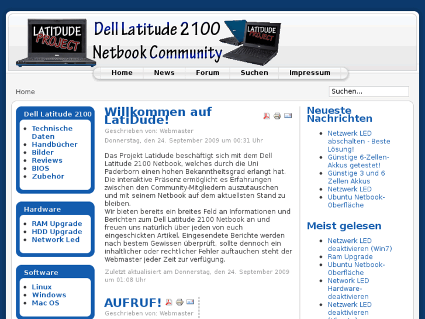The width and height of the screenshot is (425, 319).
Task: Open the Impressum menu item
Action: click(309, 73)
